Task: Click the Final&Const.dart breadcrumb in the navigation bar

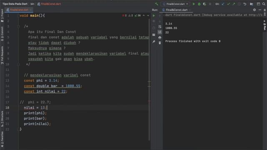Action: 49,4
